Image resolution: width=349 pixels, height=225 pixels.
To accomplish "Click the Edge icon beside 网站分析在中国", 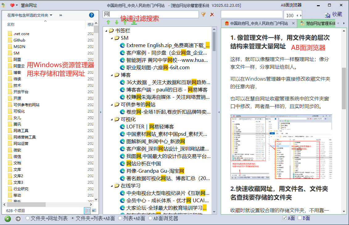I will pyautogui.click(x=122, y=164).
